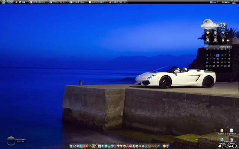Image resolution: width=239 pixels, height=149 pixels.
Task: Click the orange sphere icon in the dock
Action: [x=164, y=146]
